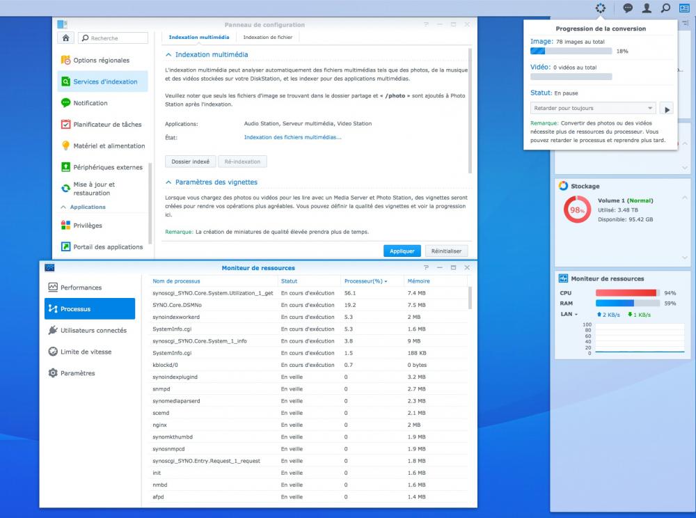
Task: Open Performances in Moniteur de ressources
Action: 90,288
